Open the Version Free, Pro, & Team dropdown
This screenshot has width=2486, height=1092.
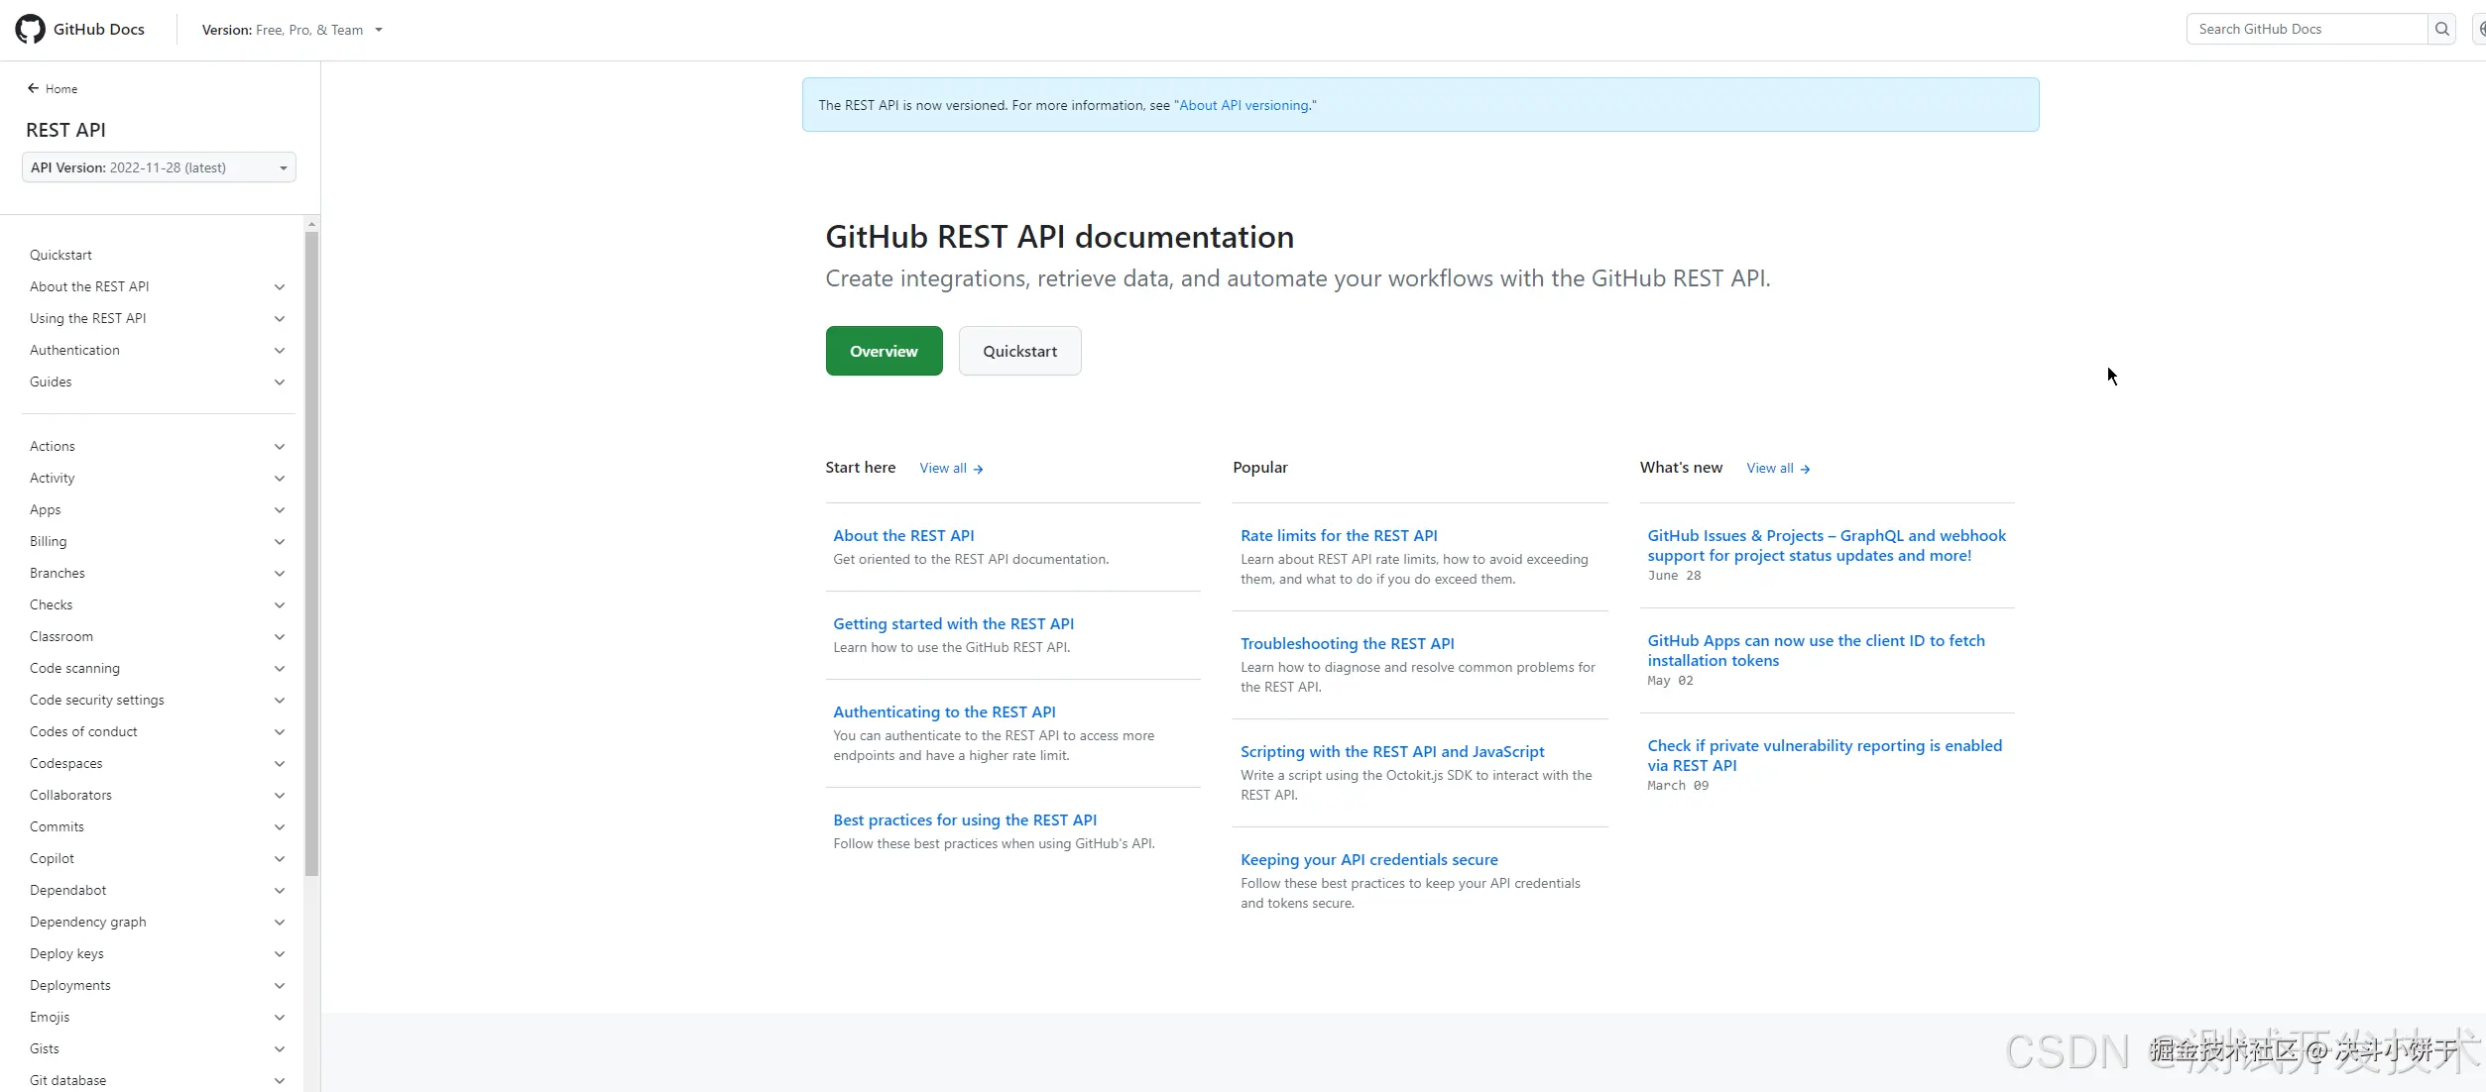click(292, 31)
